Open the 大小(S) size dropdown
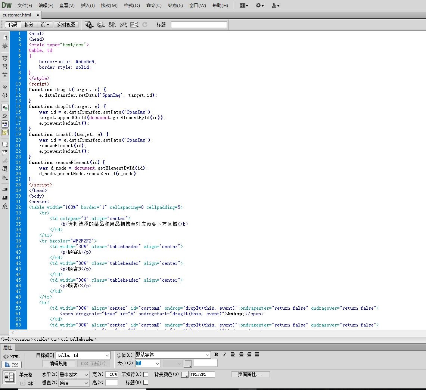Image resolution: width=426 pixels, height=390 pixels. point(148,363)
